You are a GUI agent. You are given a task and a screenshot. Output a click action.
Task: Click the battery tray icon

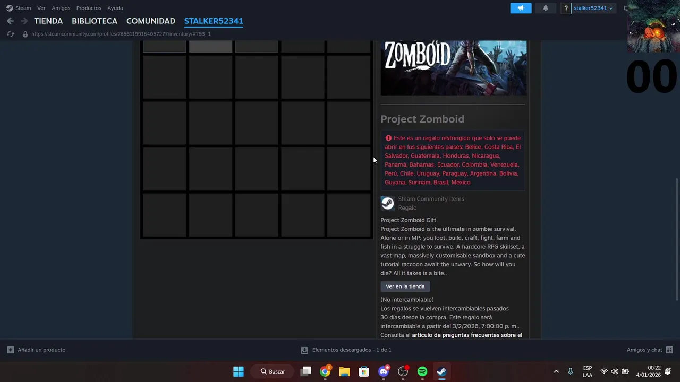pos(625,371)
